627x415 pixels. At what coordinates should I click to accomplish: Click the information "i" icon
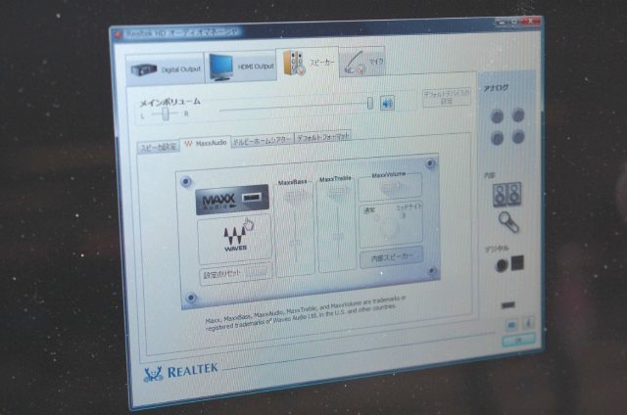pyautogui.click(x=528, y=322)
